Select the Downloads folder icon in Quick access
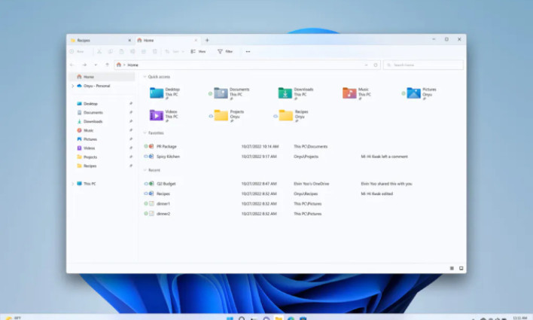This screenshot has width=533, height=320. pos(285,93)
